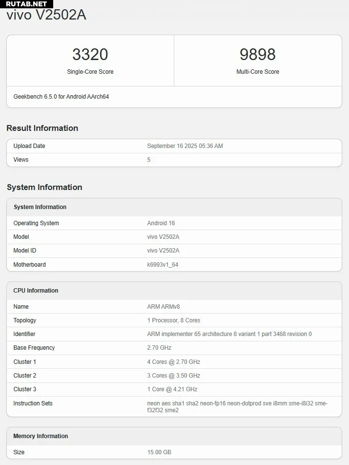The width and height of the screenshot is (349, 465).
Task: Click the CPU Name row label
Action: click(21, 307)
